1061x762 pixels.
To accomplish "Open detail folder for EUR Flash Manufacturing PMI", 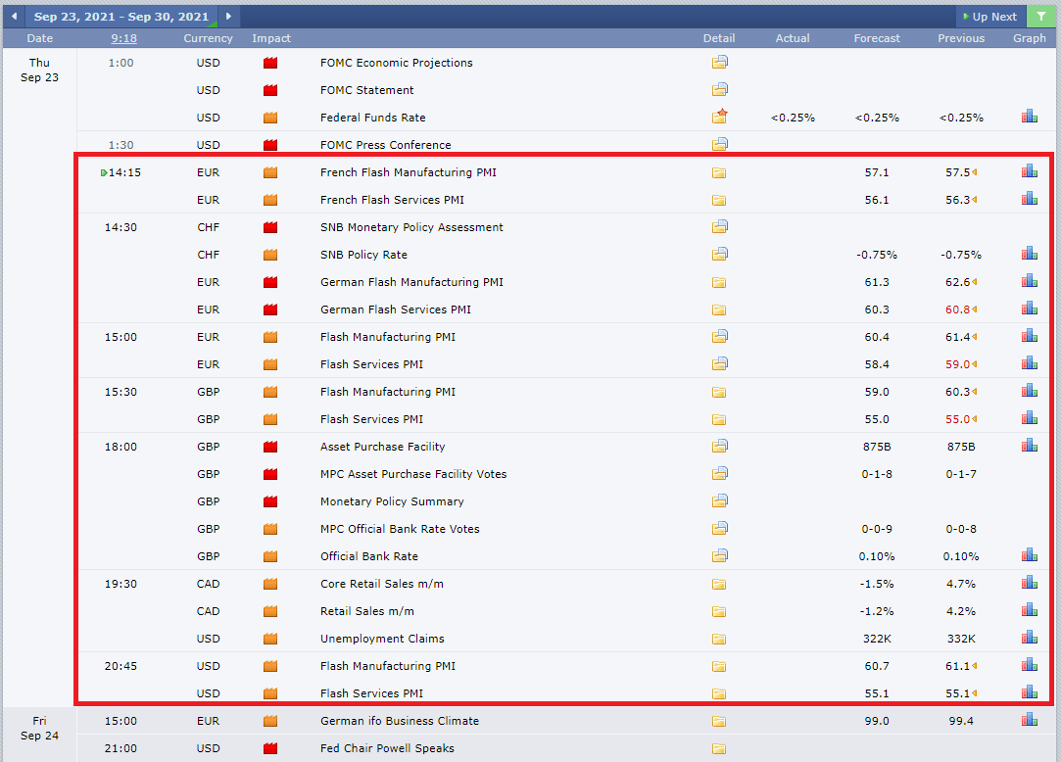I will [x=719, y=336].
